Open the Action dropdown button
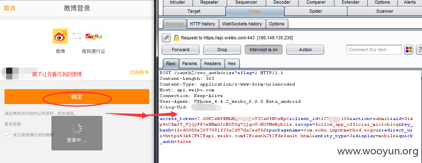Viewport: 422px width, 163px height. [x=305, y=50]
